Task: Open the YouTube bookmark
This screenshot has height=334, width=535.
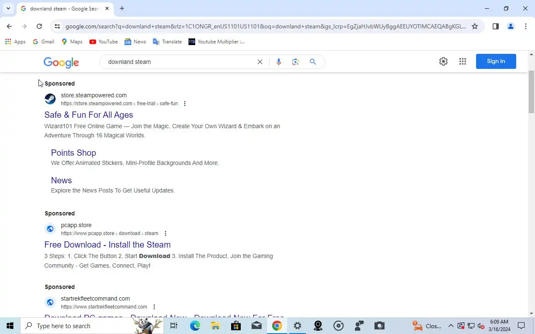Action: [104, 42]
